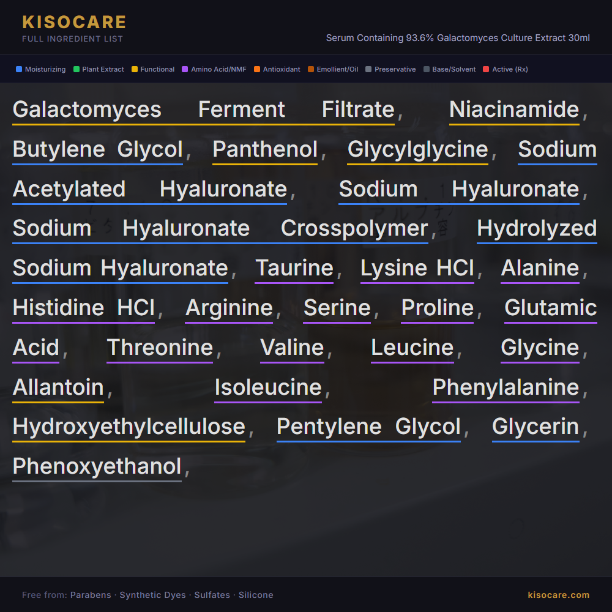Image resolution: width=612 pixels, height=612 pixels.
Task: Select the purple Amino Acid/NMF legend swatch
Action: click(x=185, y=70)
